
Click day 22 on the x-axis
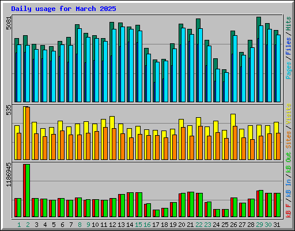199,225
